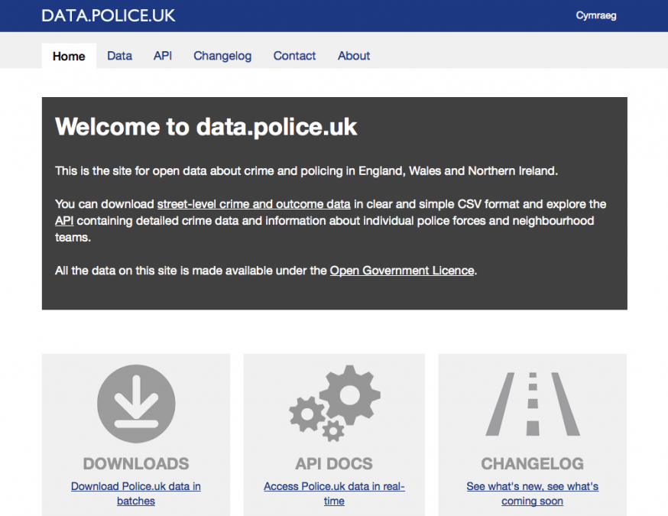Select the Home tab
The image size is (668, 516).
(x=69, y=57)
